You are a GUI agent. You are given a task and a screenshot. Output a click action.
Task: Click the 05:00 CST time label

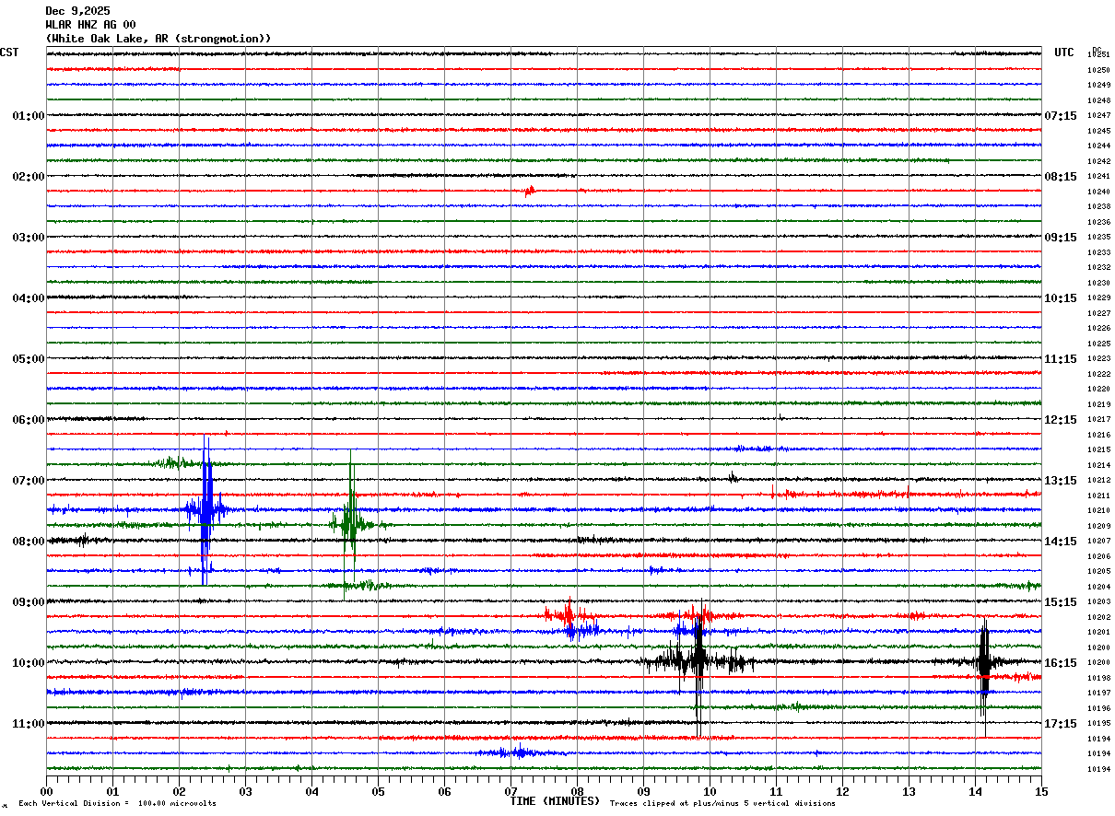(28, 359)
